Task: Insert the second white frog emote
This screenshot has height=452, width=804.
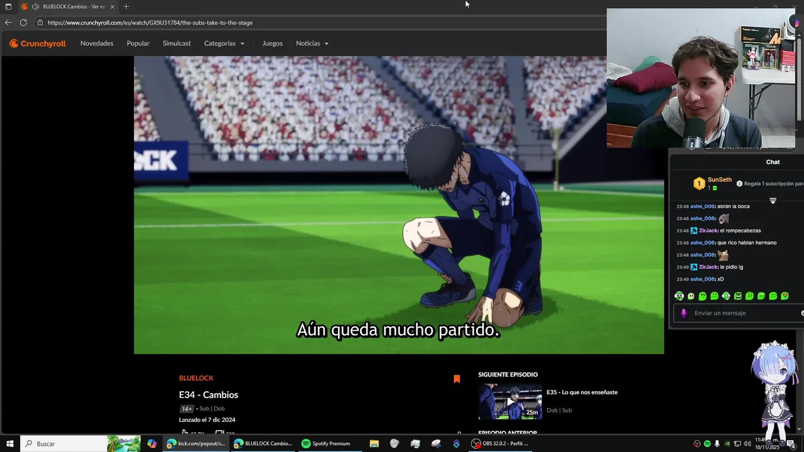Action: click(691, 296)
